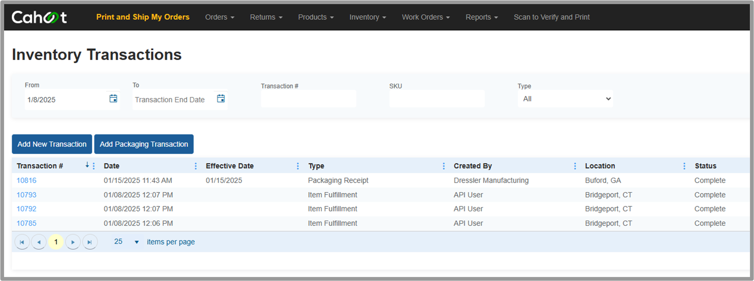
Task: Go to the next page
Action: [x=73, y=242]
